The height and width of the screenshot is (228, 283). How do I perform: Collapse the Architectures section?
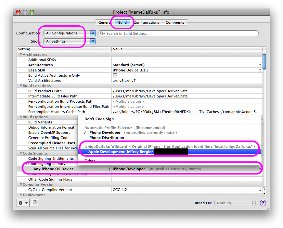pos(21,55)
